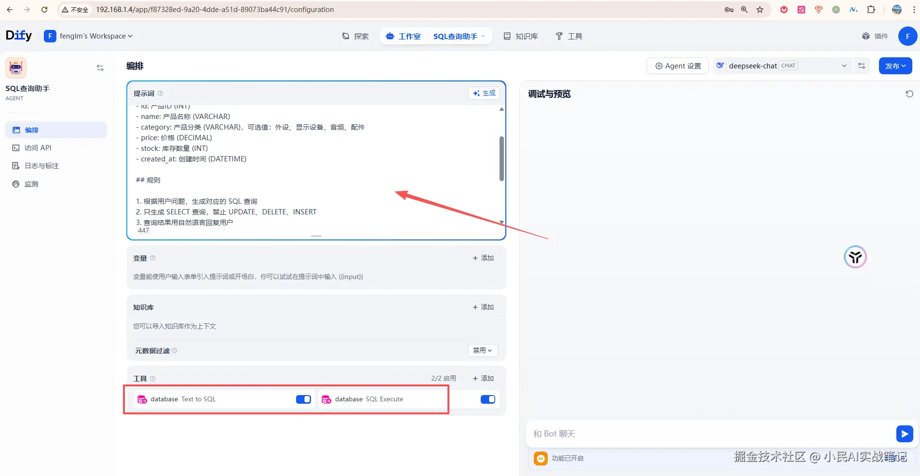Go back in browser history

[10, 10]
